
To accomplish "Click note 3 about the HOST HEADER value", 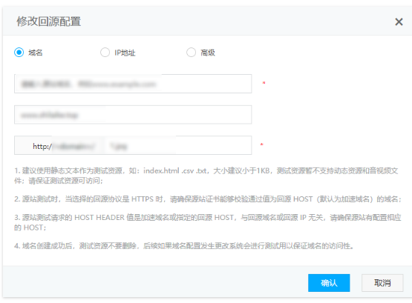I will 208,222.
